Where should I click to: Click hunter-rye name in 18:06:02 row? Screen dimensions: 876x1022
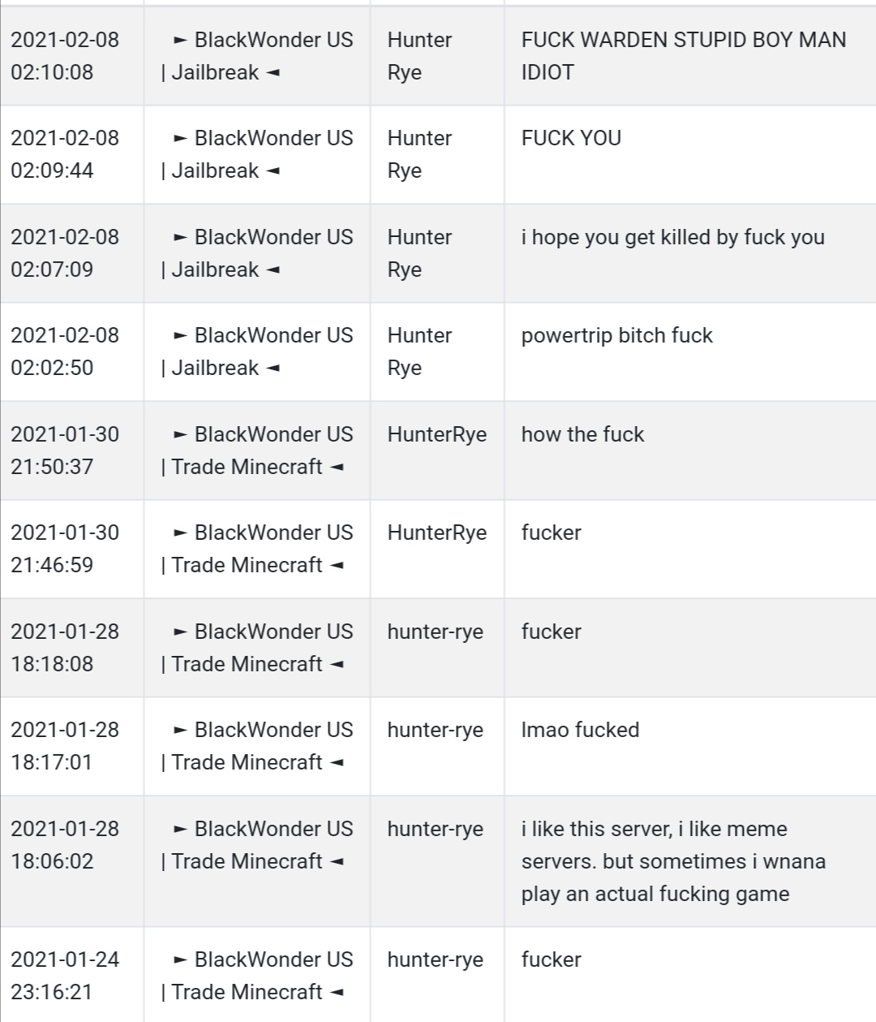point(436,829)
